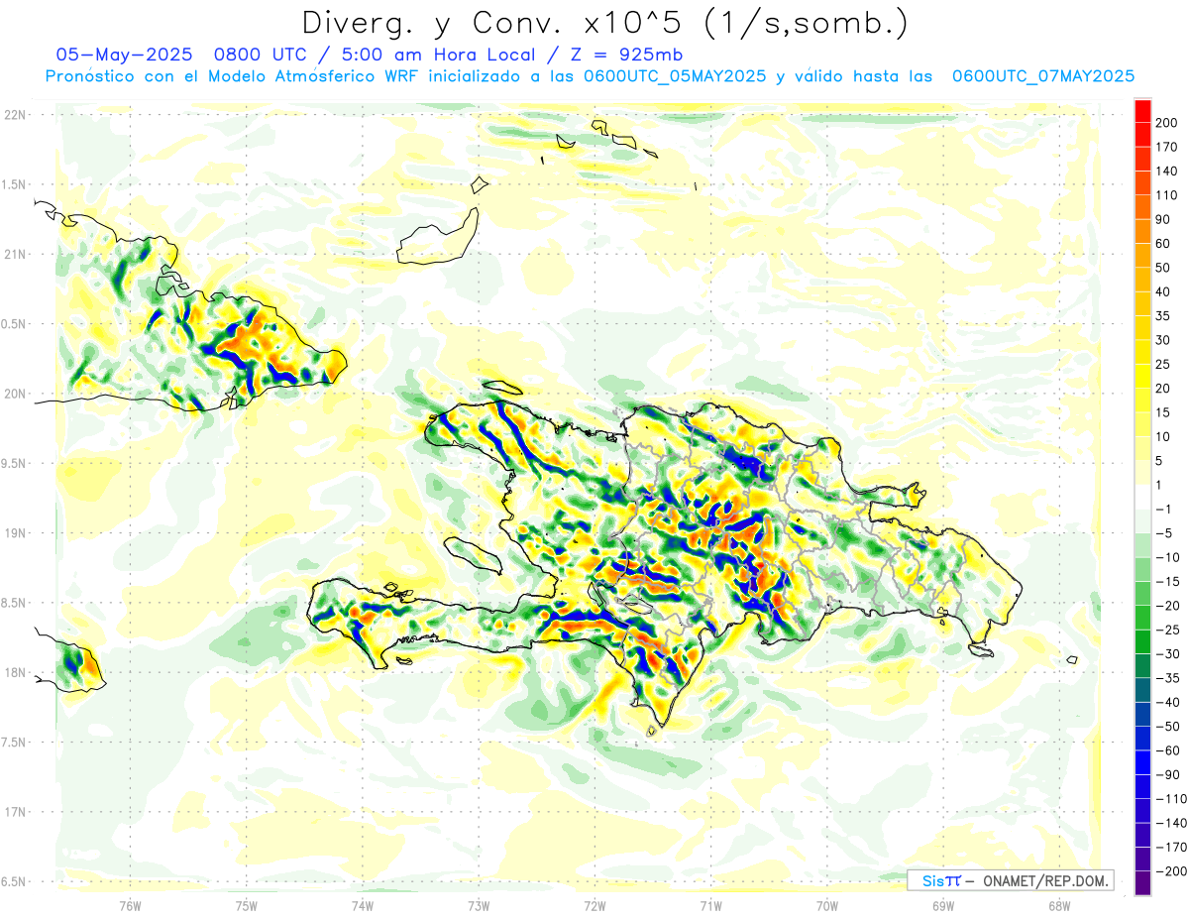
Task: Click the positive '25' colorbar label
Action: click(1163, 365)
